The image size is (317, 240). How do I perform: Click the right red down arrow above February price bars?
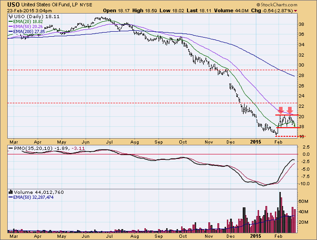tap(290, 110)
